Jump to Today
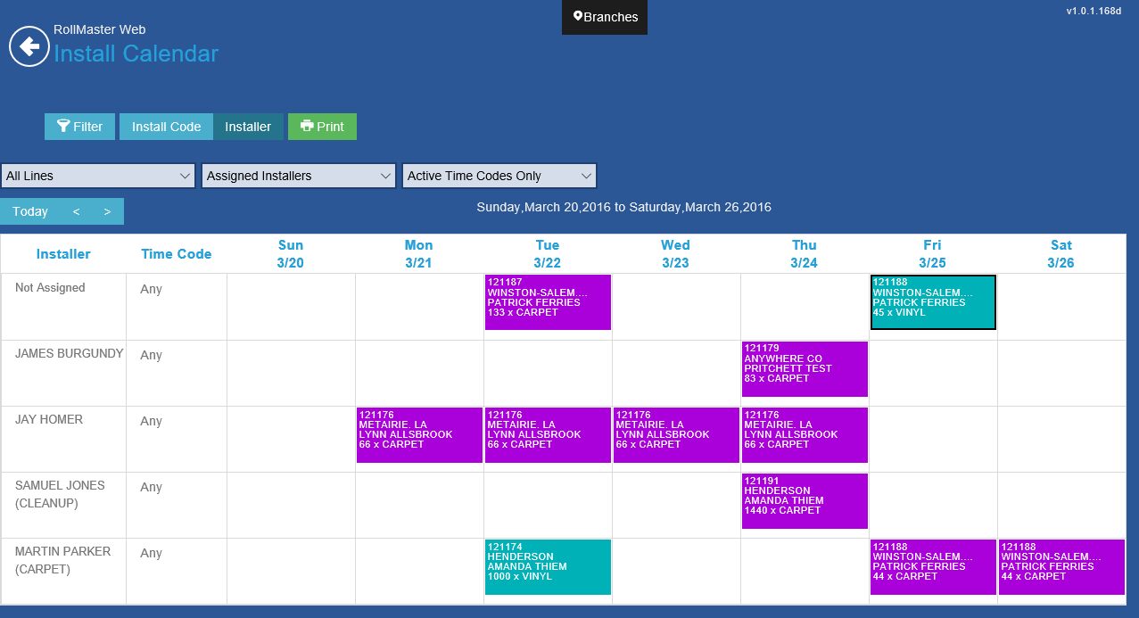The width and height of the screenshot is (1139, 618). (30, 211)
